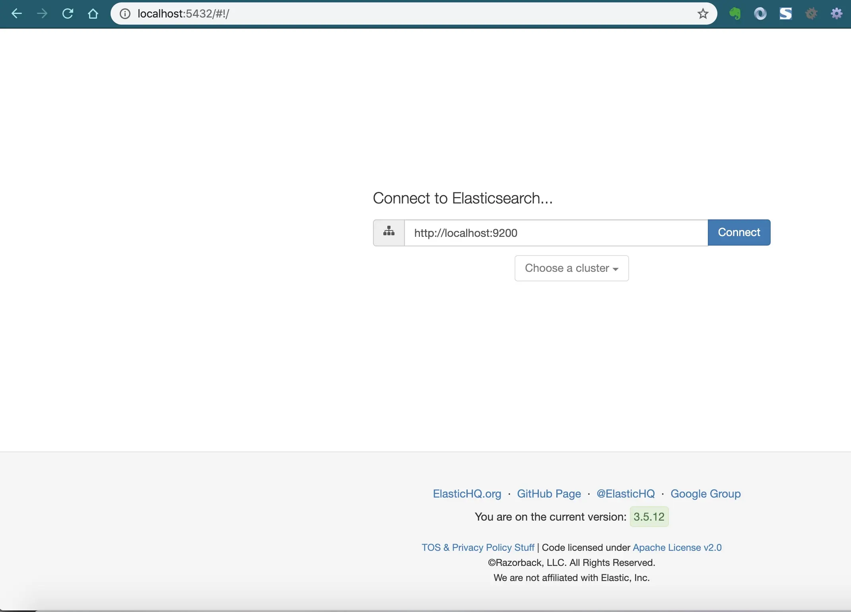This screenshot has height=612, width=851.
Task: Click the network sitemap icon beside URL field
Action: (x=389, y=232)
